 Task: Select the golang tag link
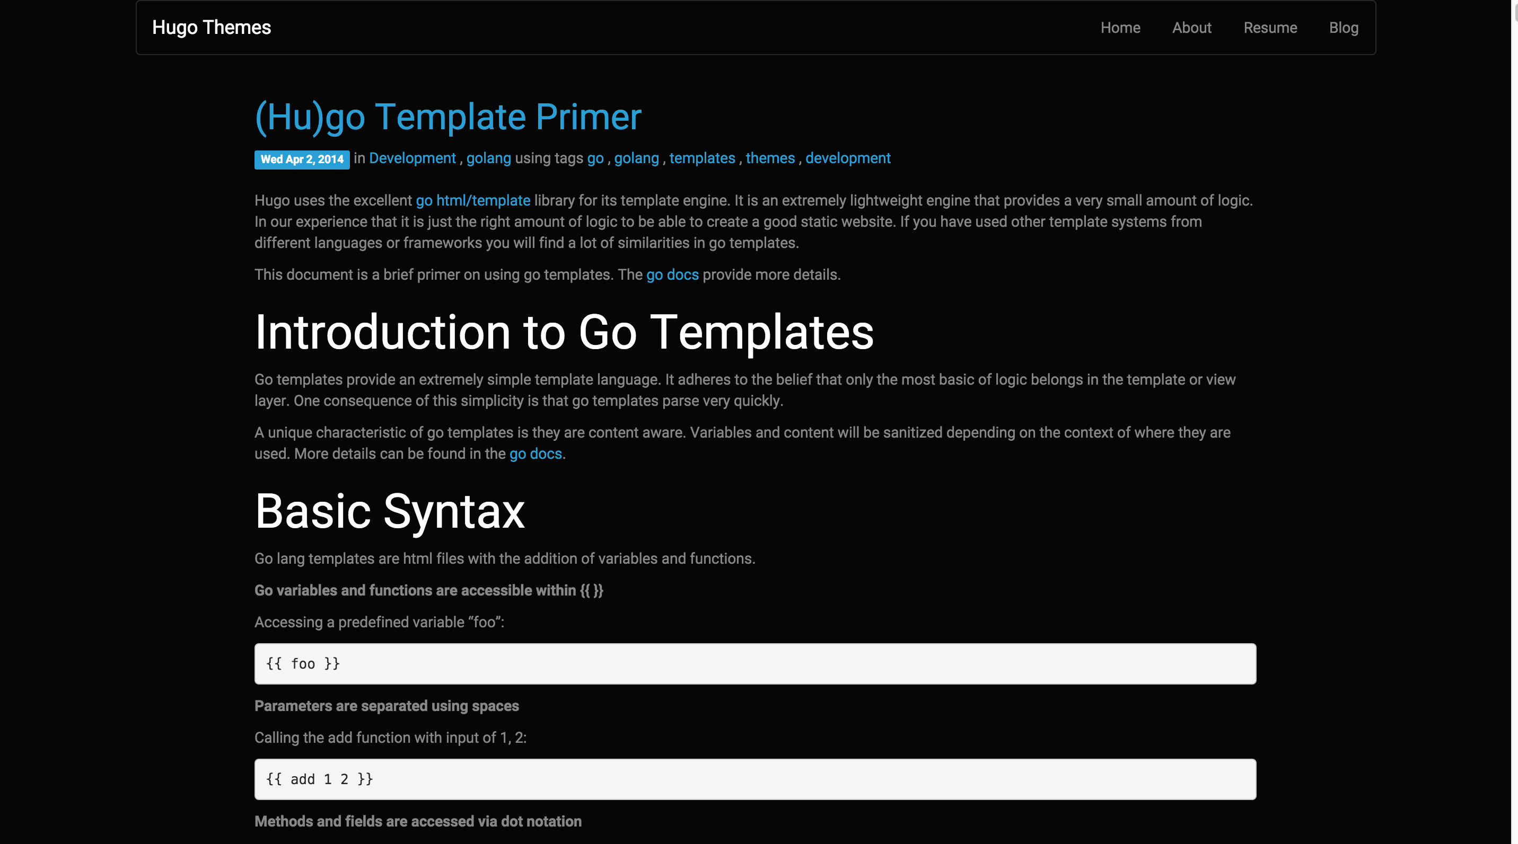[636, 158]
